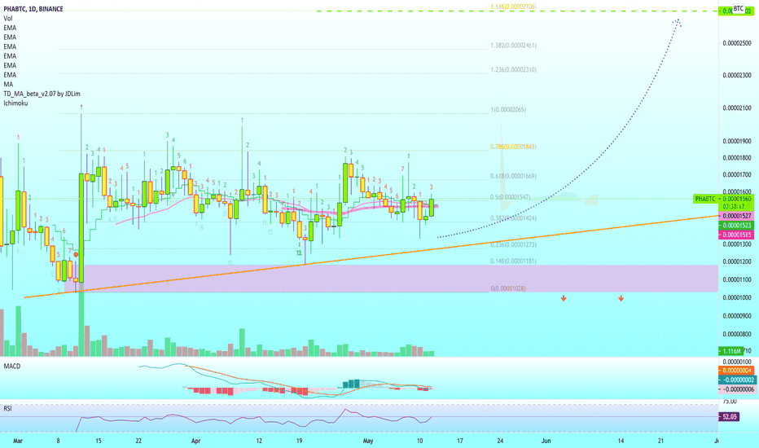Select the Vol indicator label
759x448 pixels.
coord(8,19)
